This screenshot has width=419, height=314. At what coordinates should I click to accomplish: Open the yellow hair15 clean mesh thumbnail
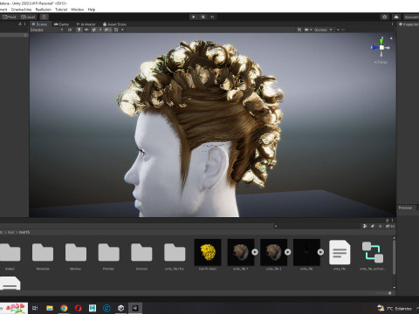[208, 252]
